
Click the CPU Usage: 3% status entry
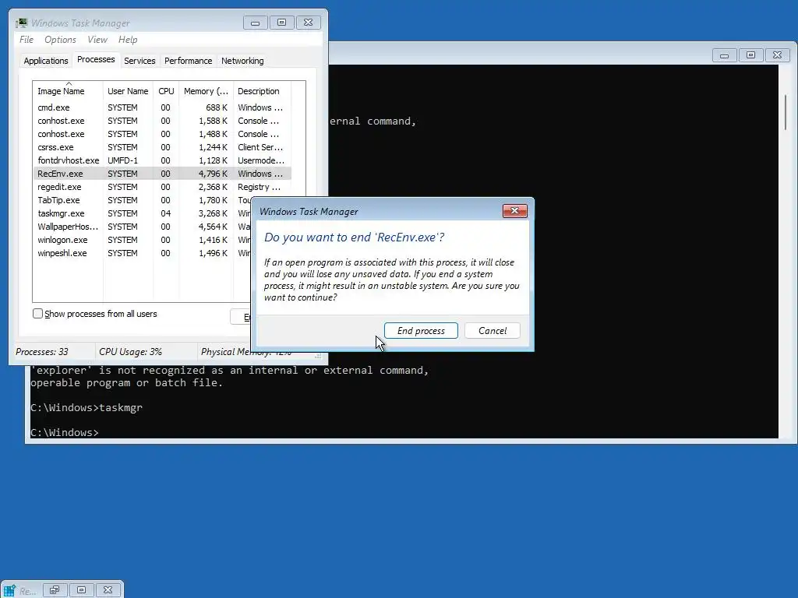(x=130, y=352)
